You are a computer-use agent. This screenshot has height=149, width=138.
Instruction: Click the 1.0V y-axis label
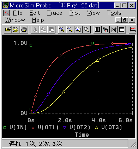(20, 43)
